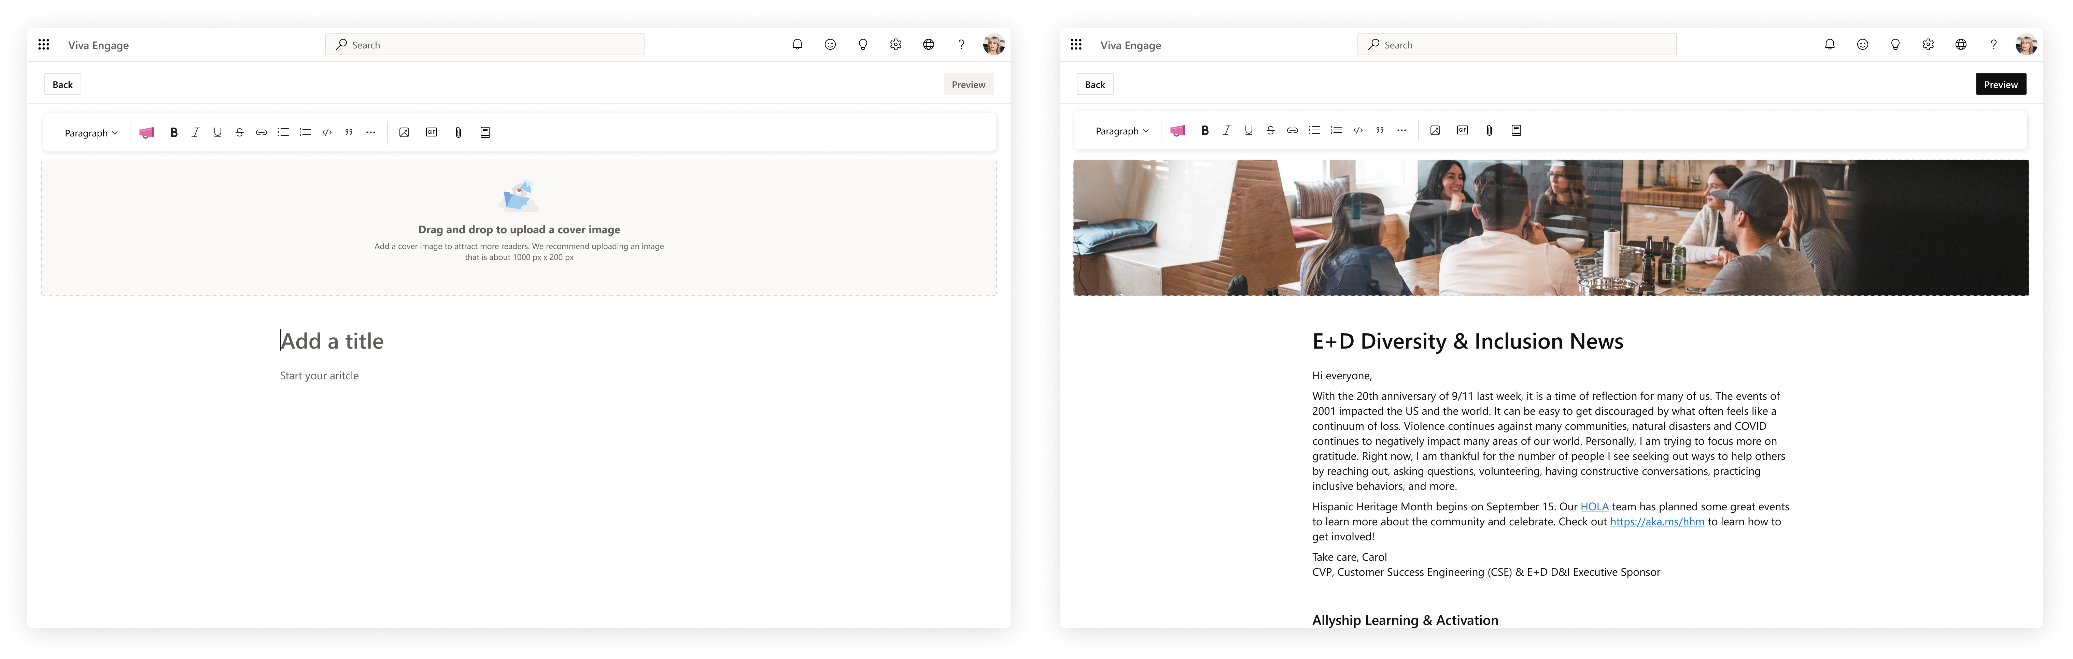Viewport: 2073px width, 659px height.
Task: Apply numbered list in the left editor toolbar
Action: pos(305,133)
